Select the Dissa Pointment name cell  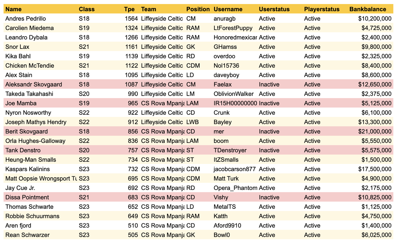(27, 197)
